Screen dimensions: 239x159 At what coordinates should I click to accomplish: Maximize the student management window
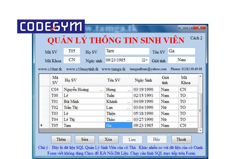189,27
